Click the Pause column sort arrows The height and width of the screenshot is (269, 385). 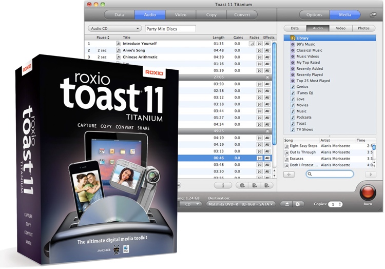click(x=108, y=37)
